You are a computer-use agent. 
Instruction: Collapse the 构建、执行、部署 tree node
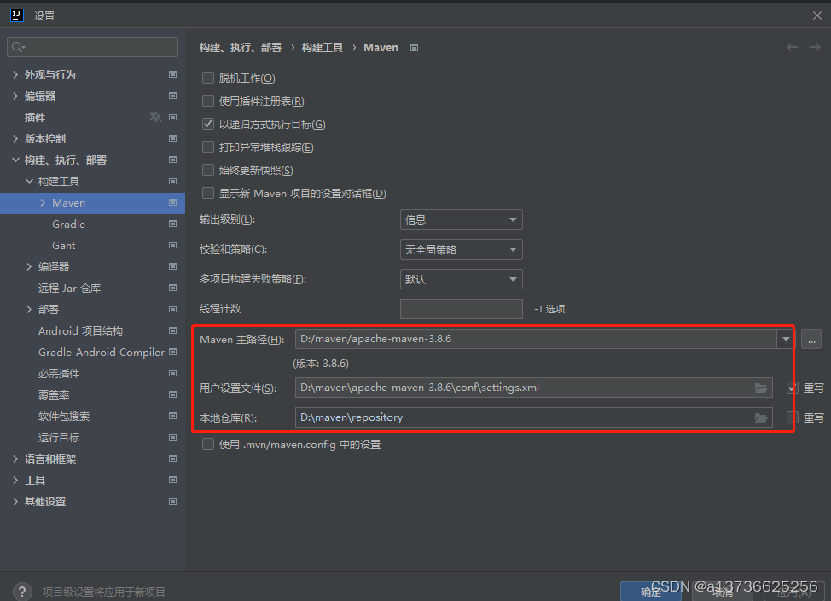[x=15, y=160]
